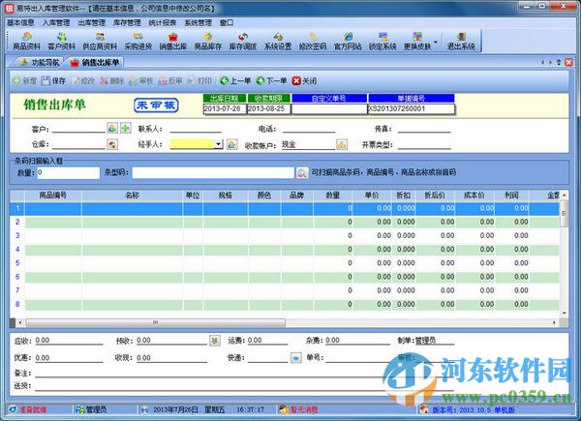This screenshot has height=421, width=581.
Task: Click the 库存调拨 toolbar icon
Action: [243, 41]
